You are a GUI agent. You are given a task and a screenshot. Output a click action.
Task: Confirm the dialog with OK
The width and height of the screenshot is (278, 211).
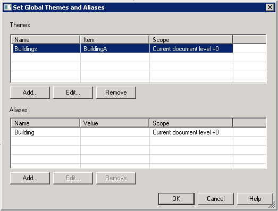tap(176, 199)
